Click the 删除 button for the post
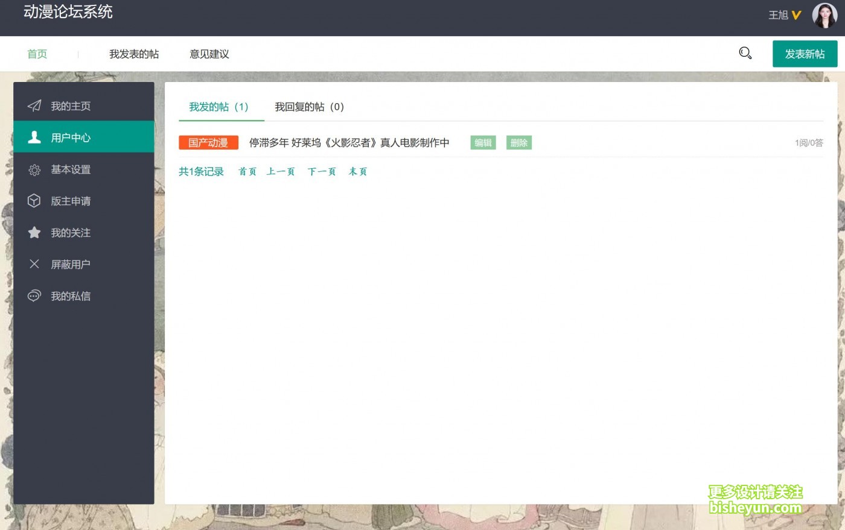Screen dimensions: 845x530 coord(518,142)
